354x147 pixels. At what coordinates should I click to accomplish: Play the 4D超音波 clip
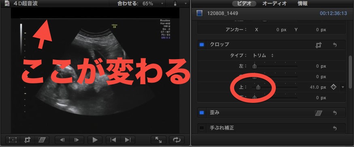[x=95, y=140]
